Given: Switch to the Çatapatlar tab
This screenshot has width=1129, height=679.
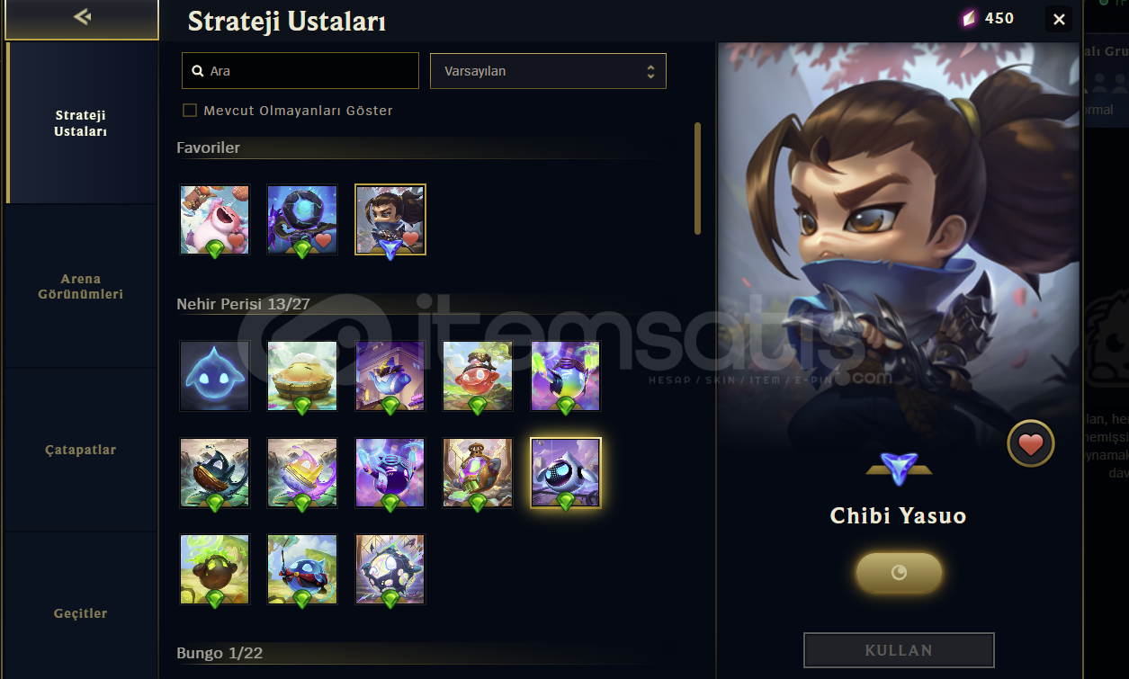Looking at the screenshot, I should coord(80,450).
